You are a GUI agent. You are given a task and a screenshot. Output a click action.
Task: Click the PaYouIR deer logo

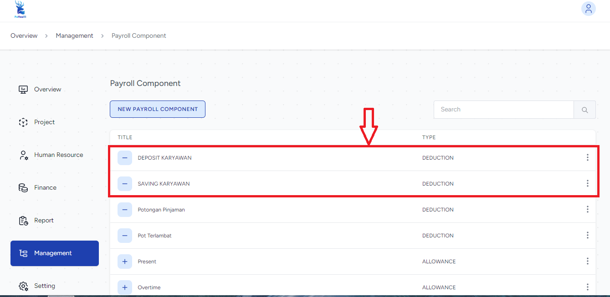tap(20, 9)
